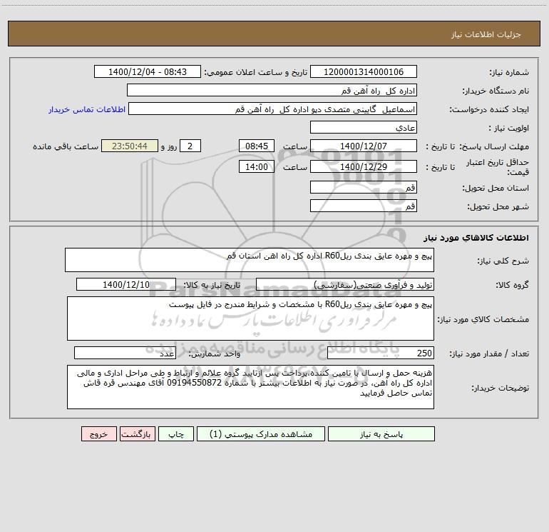Open اطلاعات تماس خریدار link

pyautogui.click(x=87, y=109)
